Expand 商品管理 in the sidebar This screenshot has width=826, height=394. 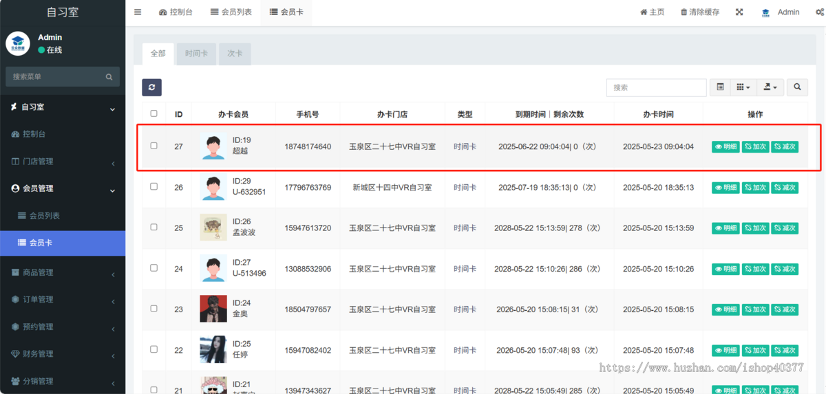[63, 272]
